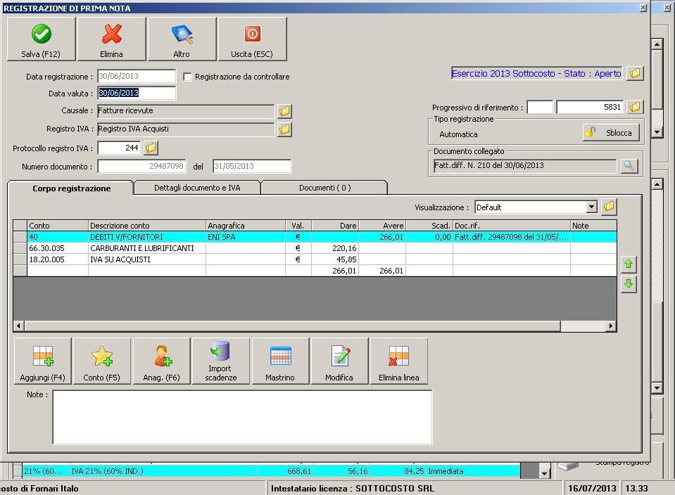Add a row with Aggiungi (F4)
Screen dimensions: 675x495
point(43,361)
